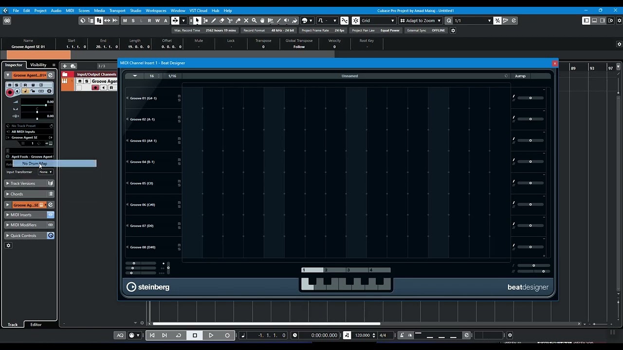623x350 pixels.
Task: Select No Drum Map option
Action: (x=55, y=164)
